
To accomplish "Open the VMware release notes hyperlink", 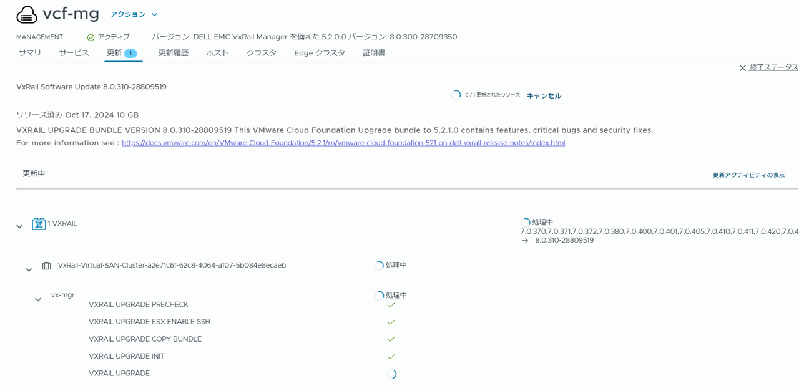I will [x=343, y=143].
